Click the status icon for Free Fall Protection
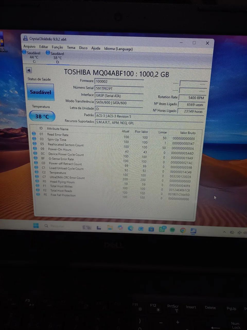Screen dimensions: 247x330 pos(38,194)
